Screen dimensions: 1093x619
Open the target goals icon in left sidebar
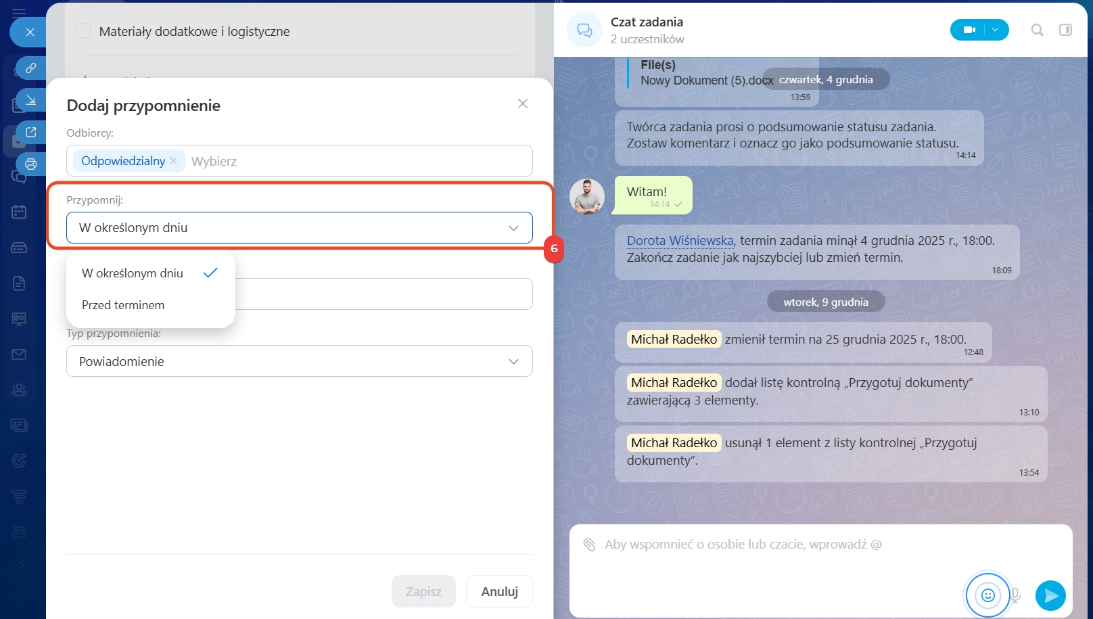[x=19, y=461]
